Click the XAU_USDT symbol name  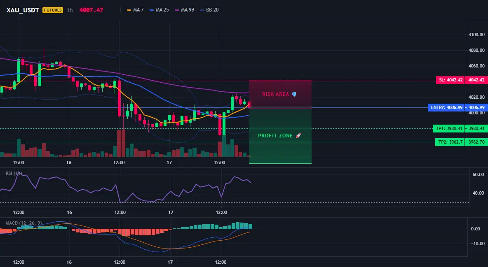(x=23, y=10)
